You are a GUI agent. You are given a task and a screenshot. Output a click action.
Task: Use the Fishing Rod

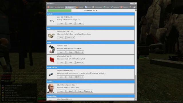click(x=61, y=62)
